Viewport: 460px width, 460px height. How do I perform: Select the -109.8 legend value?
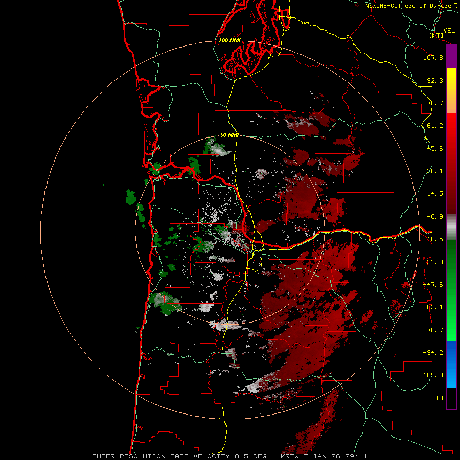pos(431,375)
